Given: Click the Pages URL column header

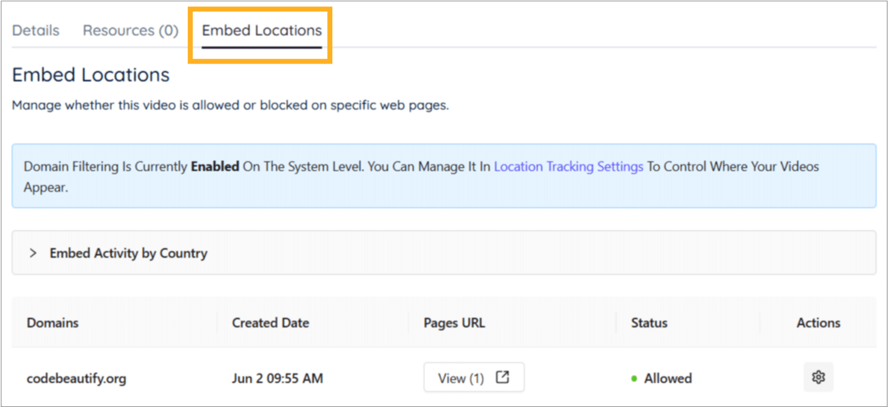Looking at the screenshot, I should [454, 323].
